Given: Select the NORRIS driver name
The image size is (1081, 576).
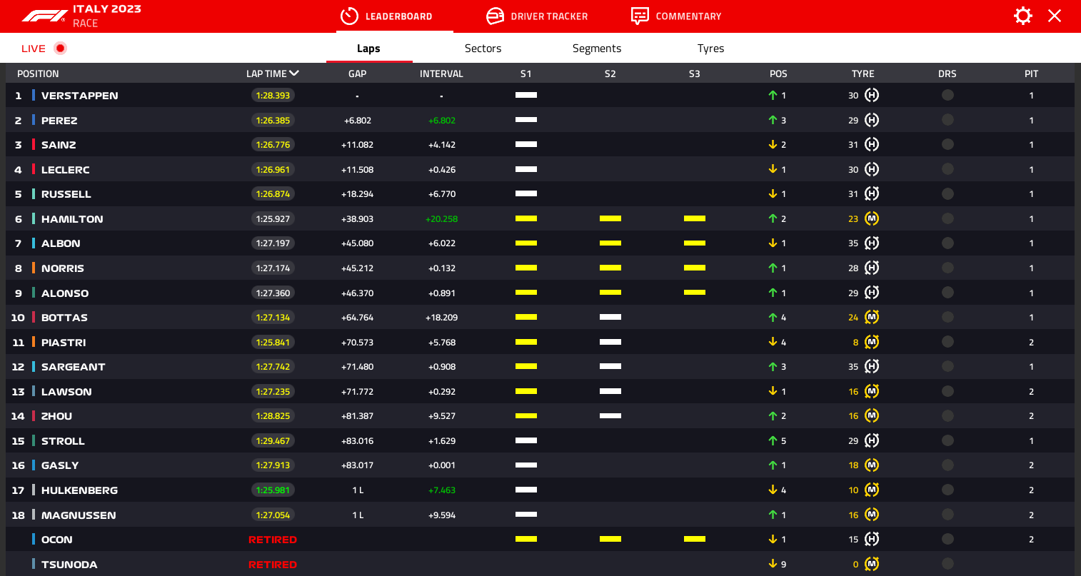Looking at the screenshot, I should 63,268.
